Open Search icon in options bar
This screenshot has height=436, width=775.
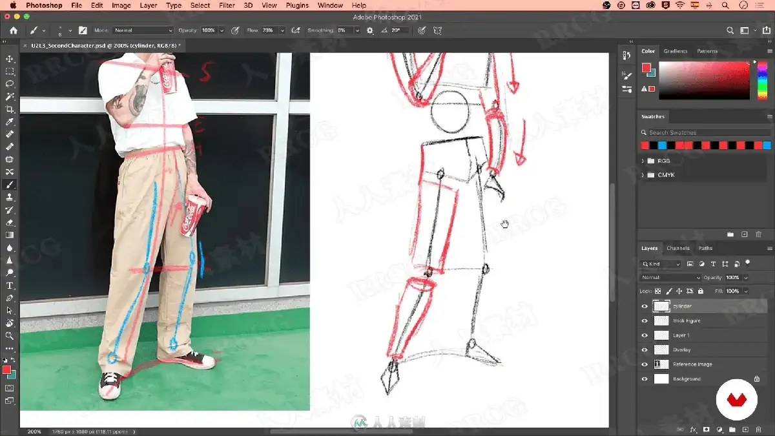730,30
